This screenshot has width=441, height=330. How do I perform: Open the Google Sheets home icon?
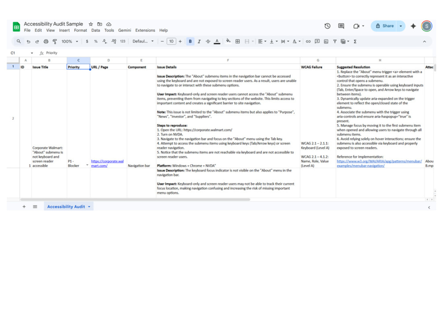click(16, 27)
